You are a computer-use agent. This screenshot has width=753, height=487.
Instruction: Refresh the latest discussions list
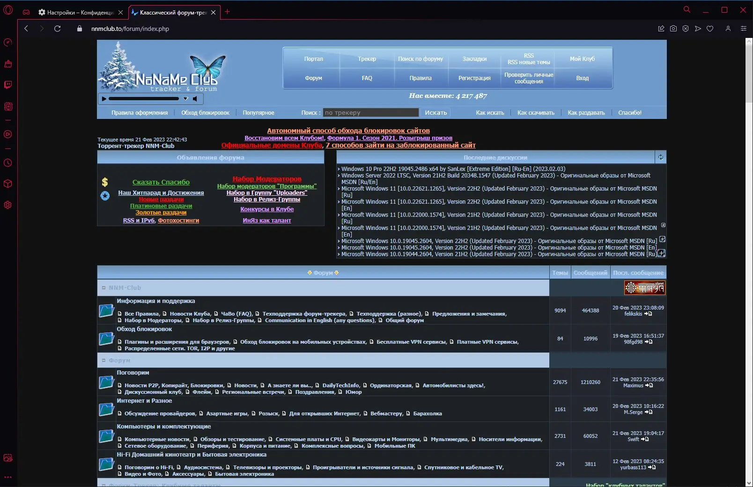coord(661,157)
